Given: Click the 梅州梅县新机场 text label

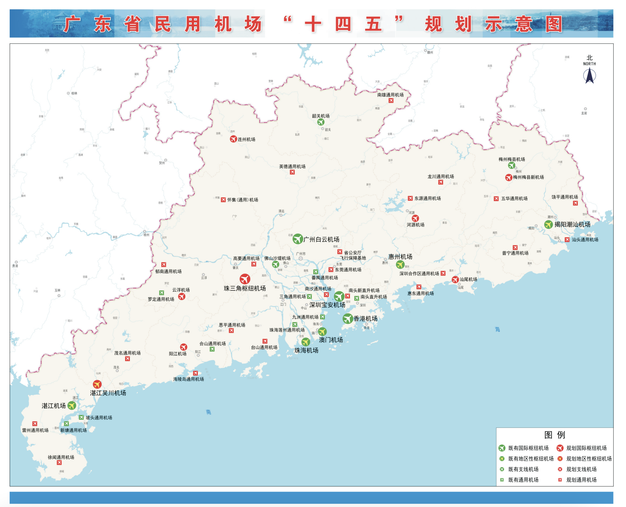Looking at the screenshot, I should point(528,177).
